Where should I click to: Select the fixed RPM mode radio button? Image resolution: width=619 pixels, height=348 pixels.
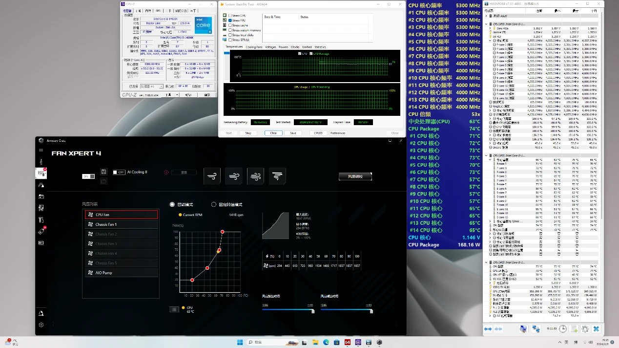point(214,204)
